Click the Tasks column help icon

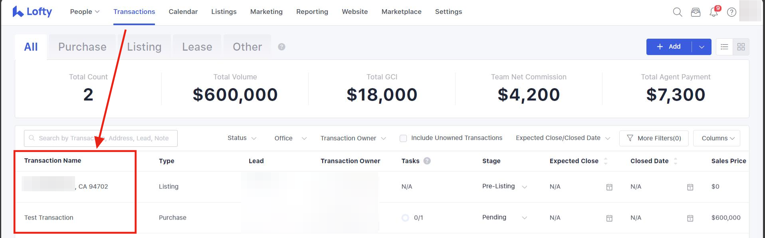(427, 161)
